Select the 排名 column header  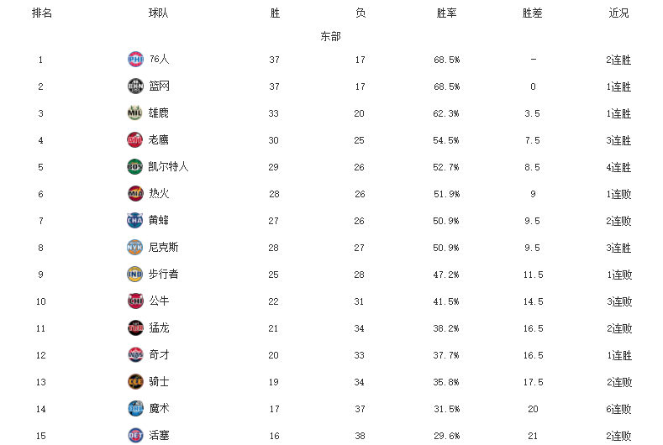42,13
